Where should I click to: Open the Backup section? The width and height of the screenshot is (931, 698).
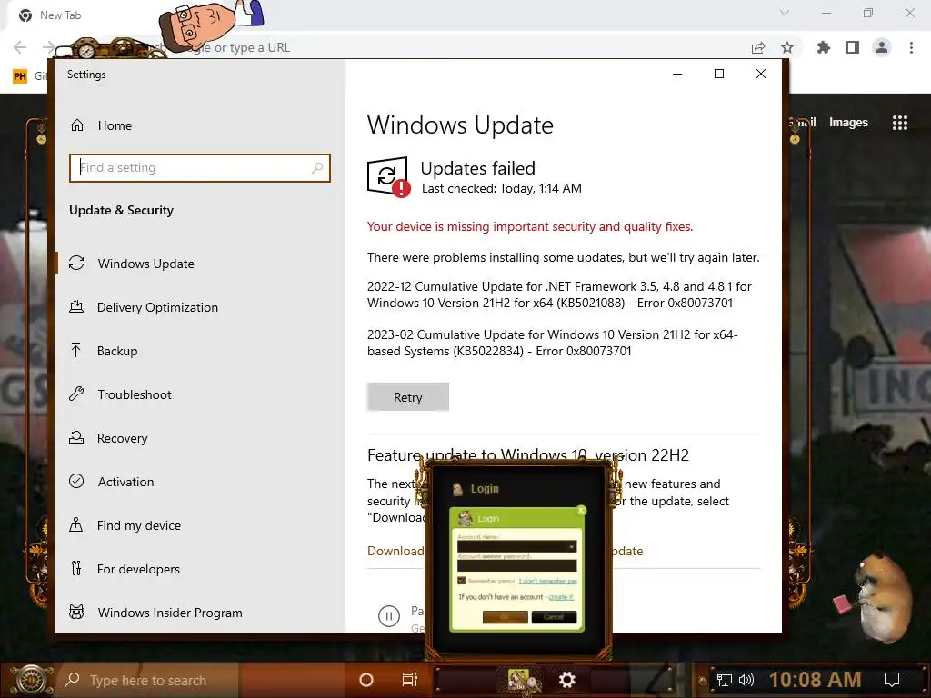click(x=117, y=351)
